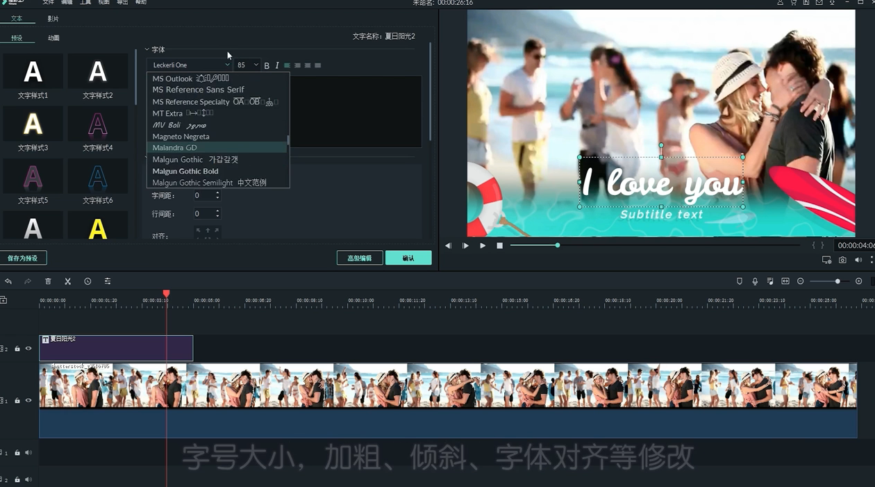Split clip using the scissors icon

(68, 281)
